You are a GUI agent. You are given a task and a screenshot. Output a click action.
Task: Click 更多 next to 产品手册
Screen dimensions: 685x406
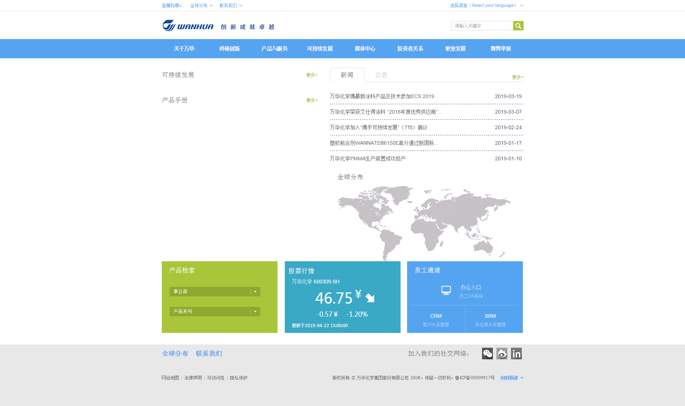pos(312,100)
